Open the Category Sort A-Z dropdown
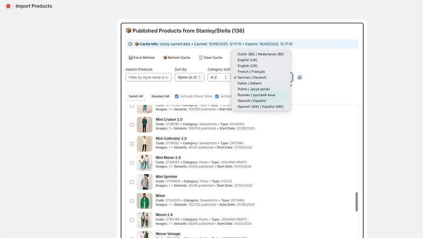 tap(219, 77)
